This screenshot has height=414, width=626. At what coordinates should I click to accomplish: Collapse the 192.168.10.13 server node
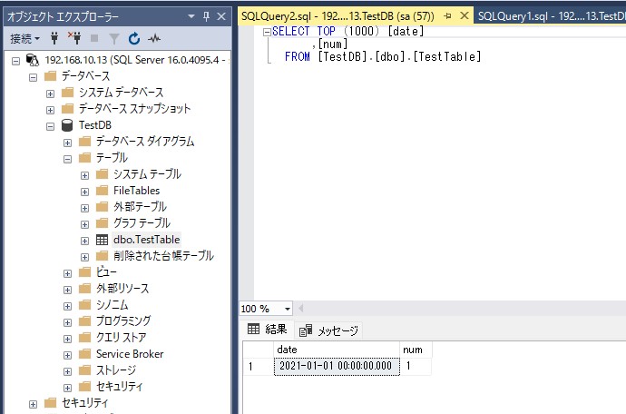(15, 61)
